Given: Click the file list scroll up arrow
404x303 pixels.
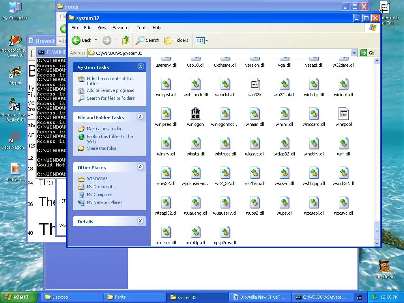Looking at the screenshot, I should (377, 61).
